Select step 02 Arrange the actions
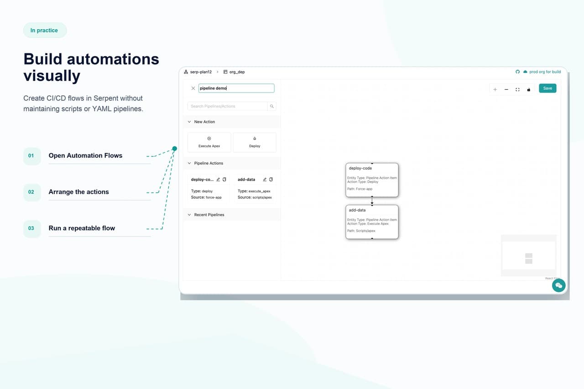Image resolution: width=584 pixels, height=389 pixels. [87, 192]
